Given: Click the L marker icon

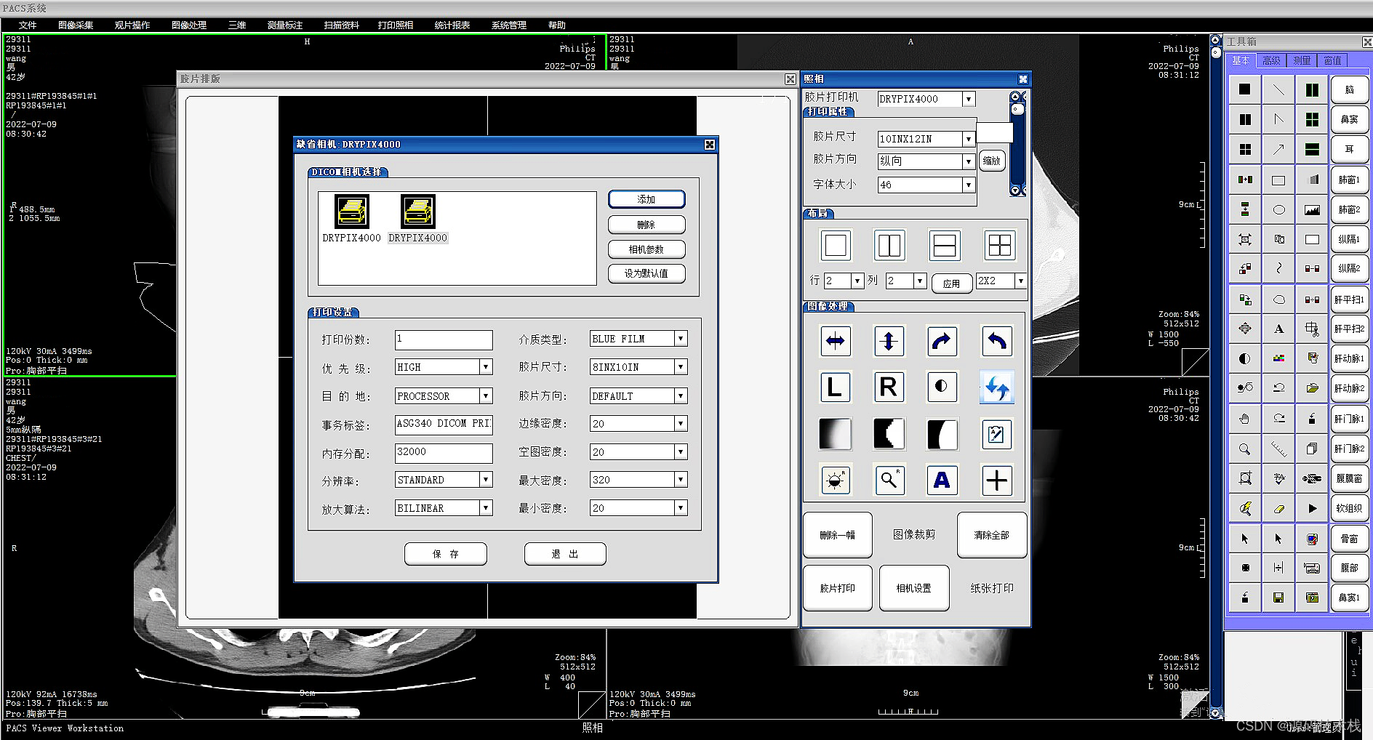Looking at the screenshot, I should 836,387.
